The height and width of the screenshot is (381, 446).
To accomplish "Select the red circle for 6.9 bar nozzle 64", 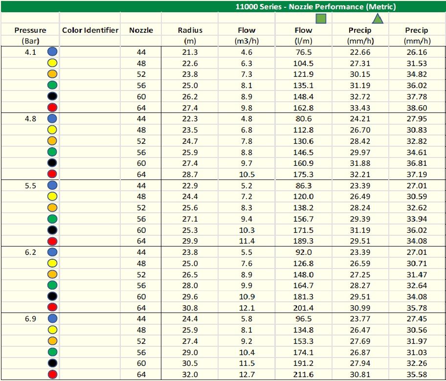I will tap(52, 375).
